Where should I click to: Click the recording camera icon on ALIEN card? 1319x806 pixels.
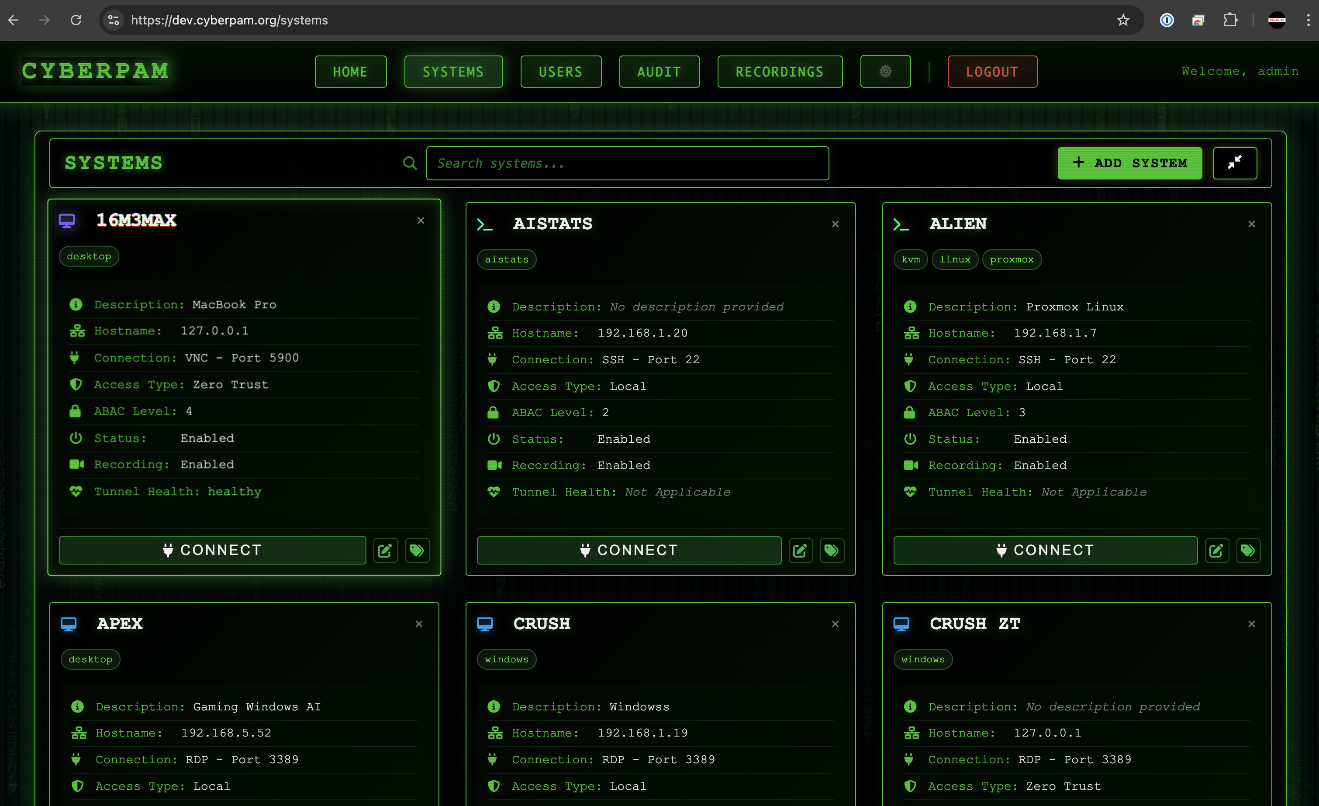pyautogui.click(x=911, y=465)
